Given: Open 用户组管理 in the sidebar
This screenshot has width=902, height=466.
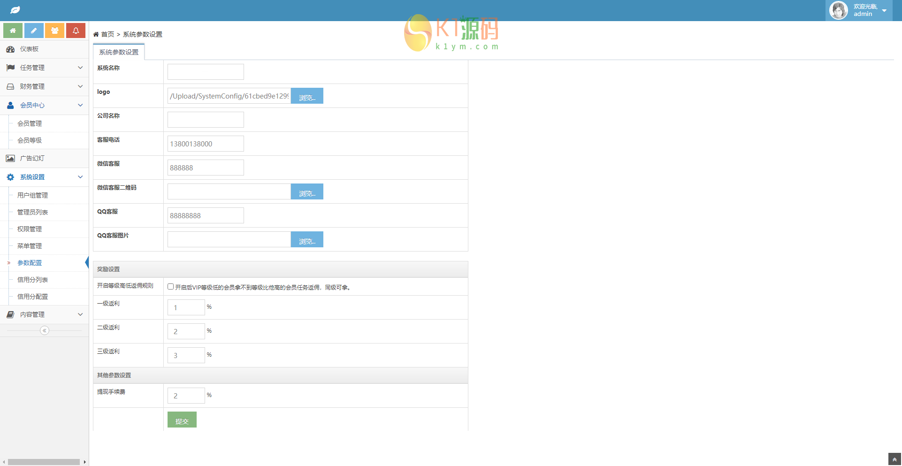Looking at the screenshot, I should coord(32,195).
